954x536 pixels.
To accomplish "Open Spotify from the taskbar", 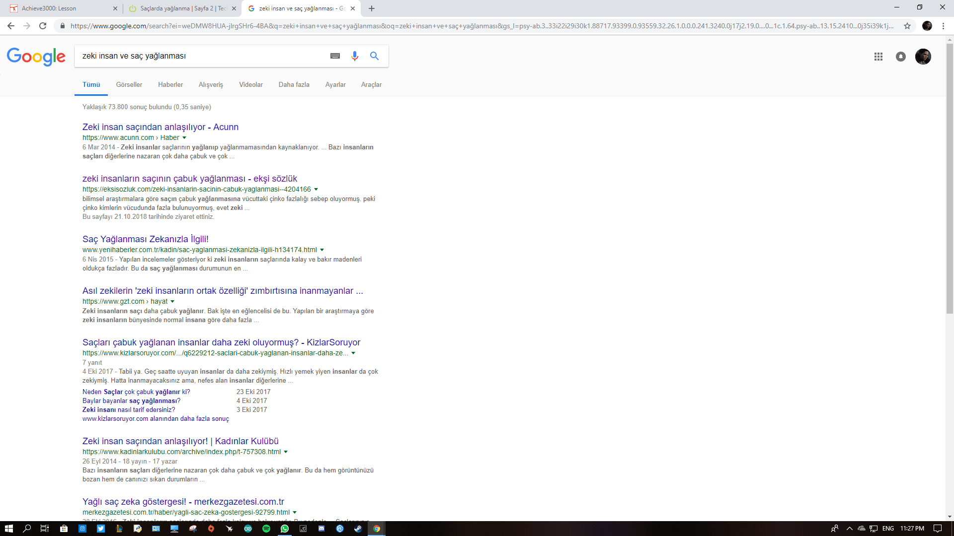I will 266,529.
